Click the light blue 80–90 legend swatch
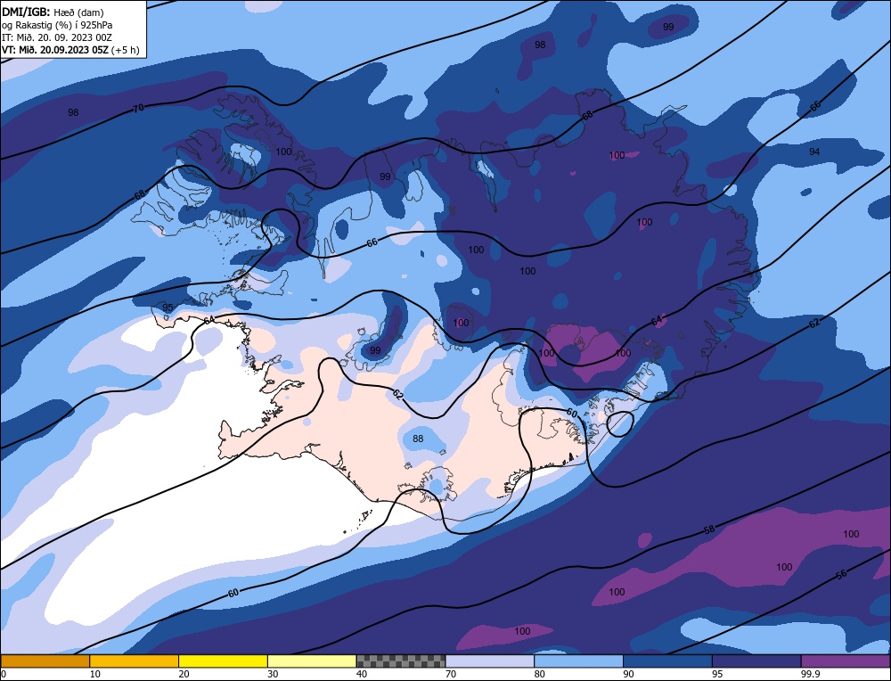 pyautogui.click(x=578, y=661)
